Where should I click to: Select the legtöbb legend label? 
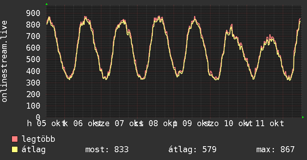(38, 139)
